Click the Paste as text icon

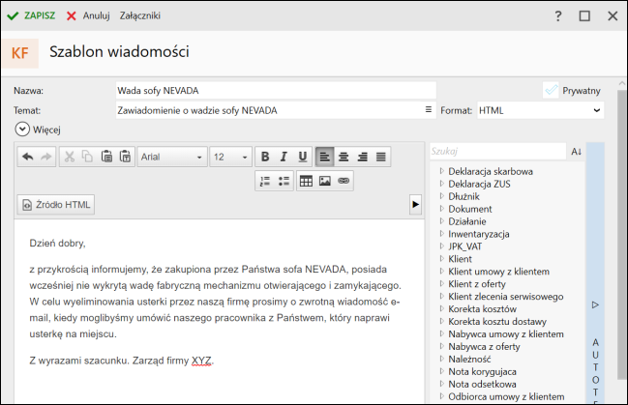pyautogui.click(x=125, y=157)
